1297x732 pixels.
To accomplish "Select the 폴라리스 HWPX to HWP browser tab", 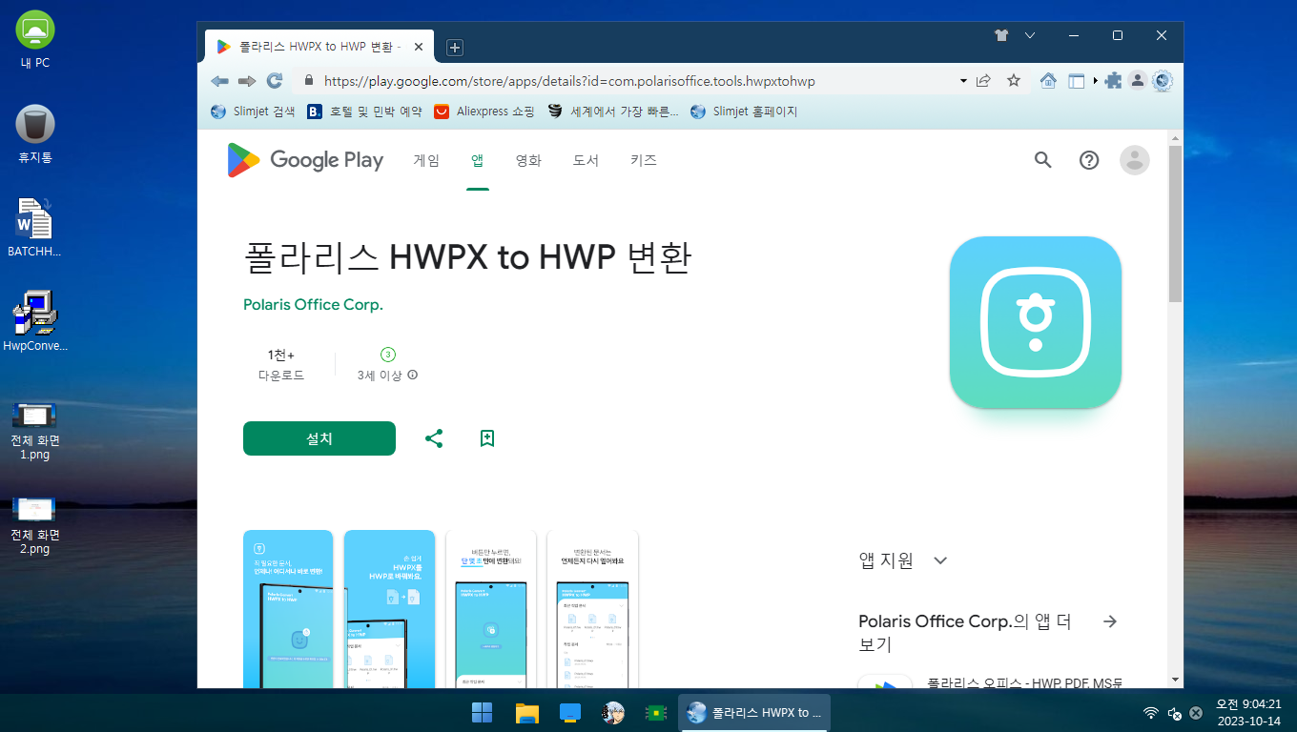I will (x=319, y=47).
